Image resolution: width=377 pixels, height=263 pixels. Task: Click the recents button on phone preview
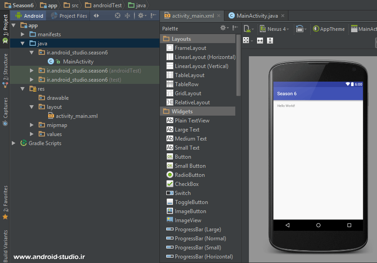(x=349, y=225)
